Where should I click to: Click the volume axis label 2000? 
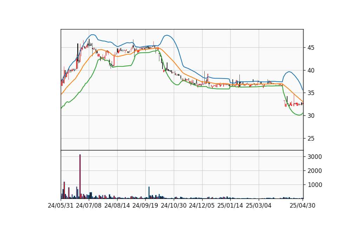[x=315, y=171]
